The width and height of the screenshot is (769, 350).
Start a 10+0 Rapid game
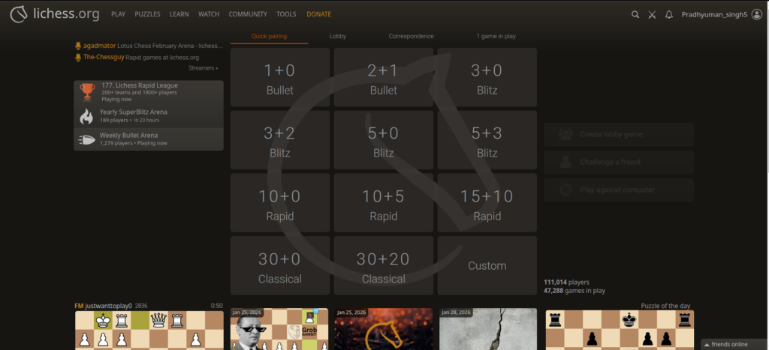(280, 202)
